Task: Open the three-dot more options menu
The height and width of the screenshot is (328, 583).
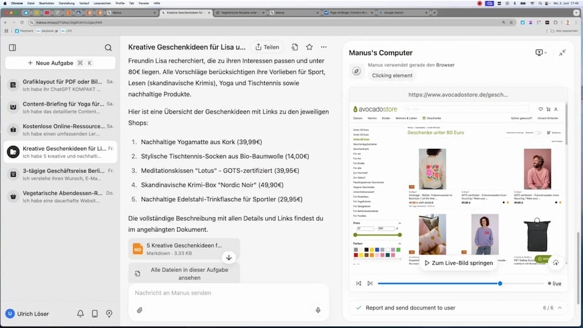Action: tap(324, 47)
